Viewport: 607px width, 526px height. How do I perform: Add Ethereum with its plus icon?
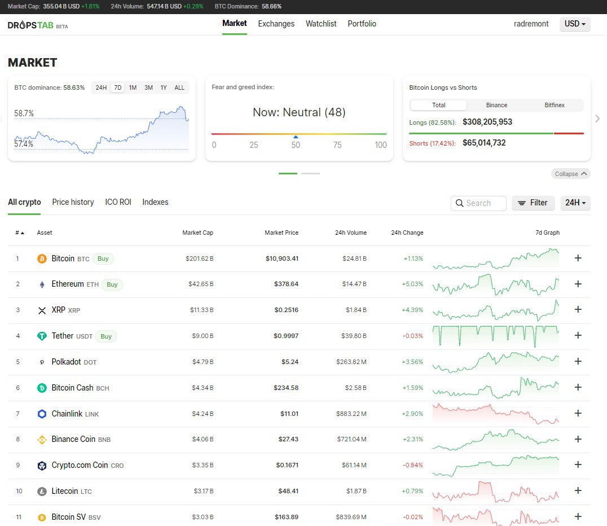pos(578,284)
